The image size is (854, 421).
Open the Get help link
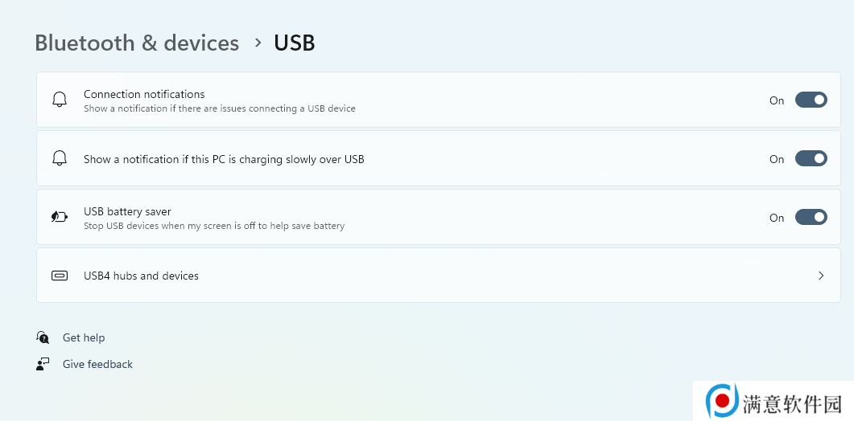coord(84,337)
